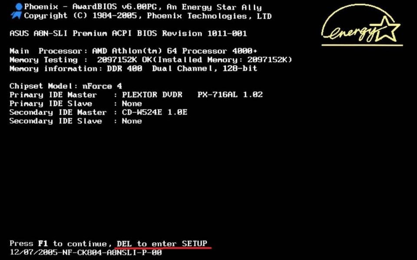
Task: Click the Chipset Model nForce 4 line
Action: pos(66,86)
